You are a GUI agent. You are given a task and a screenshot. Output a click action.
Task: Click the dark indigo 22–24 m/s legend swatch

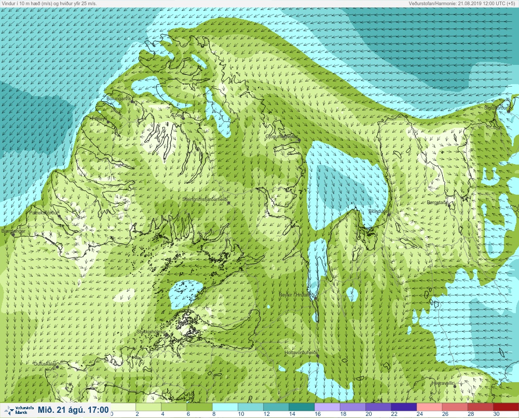point(403,407)
